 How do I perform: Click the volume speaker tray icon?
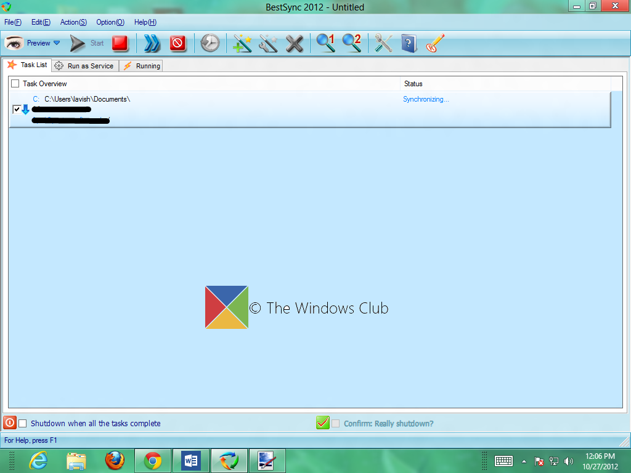coord(569,461)
